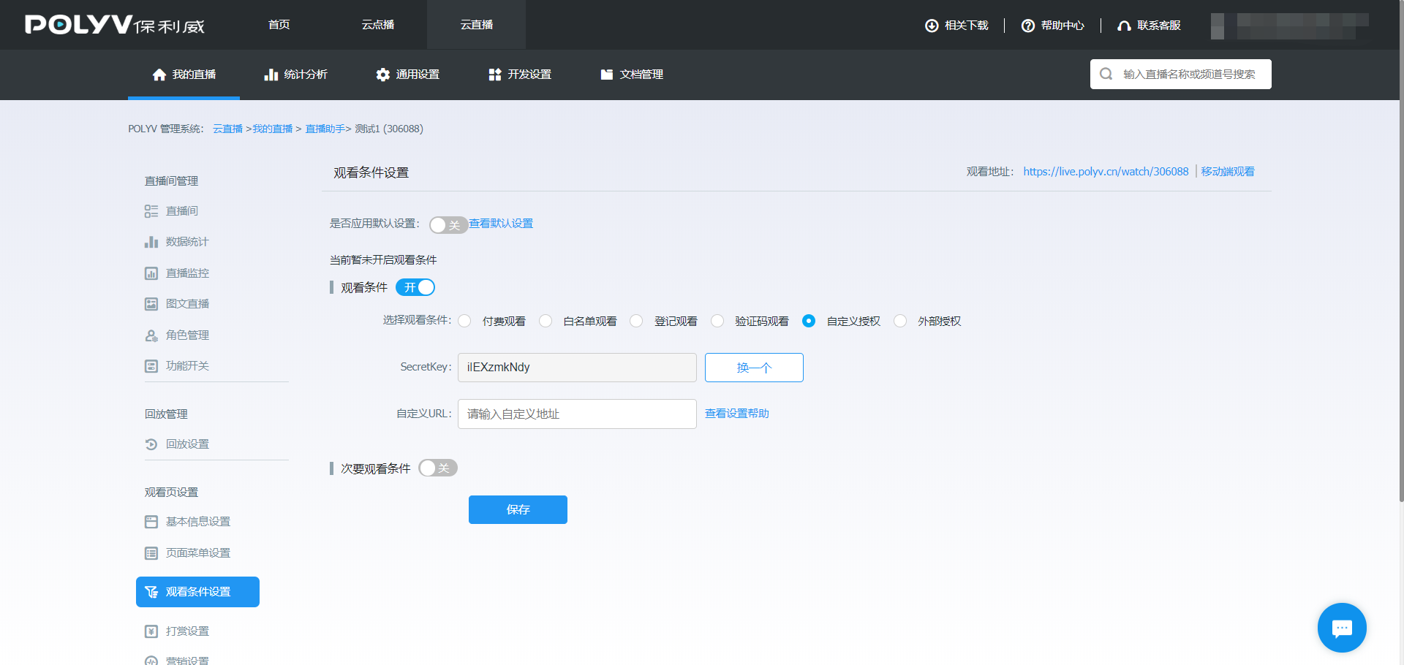
Task: Click the 保存 button
Action: [x=518, y=509]
